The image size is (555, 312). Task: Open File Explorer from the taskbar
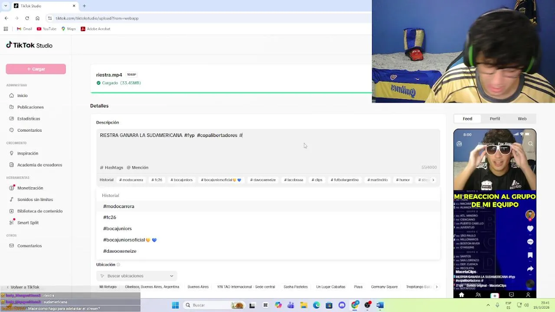(304, 305)
